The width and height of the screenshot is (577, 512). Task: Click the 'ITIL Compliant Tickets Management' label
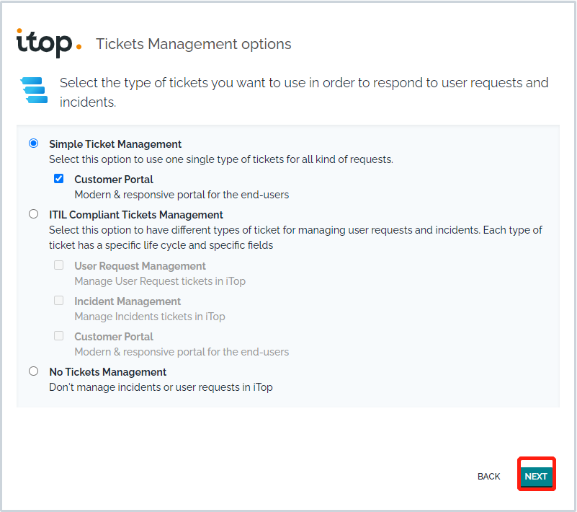coord(136,215)
